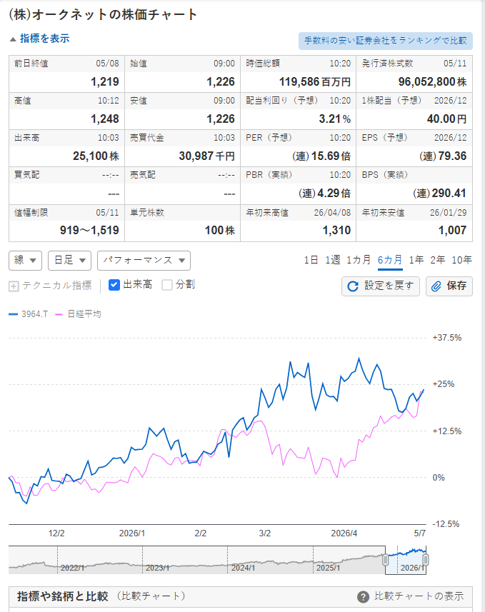Collapse the 指標を表示 triangle toggle
Screen dimensions: 485x612
(13, 39)
